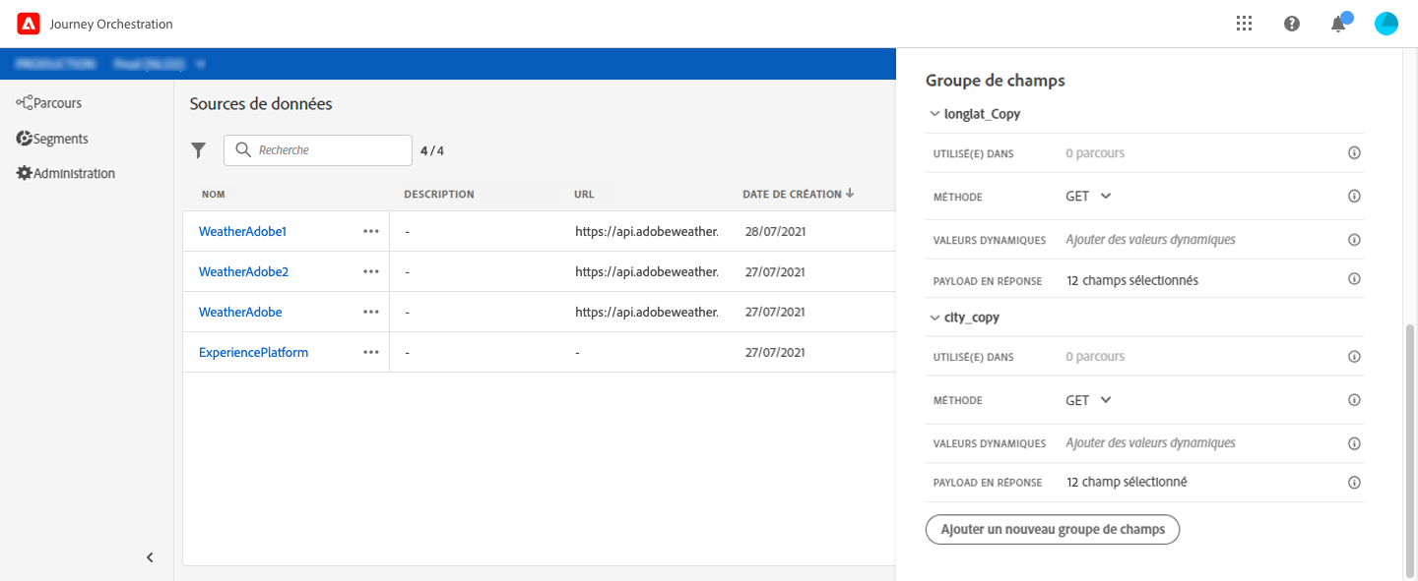Go to Parcours in the sidebar

click(49, 102)
